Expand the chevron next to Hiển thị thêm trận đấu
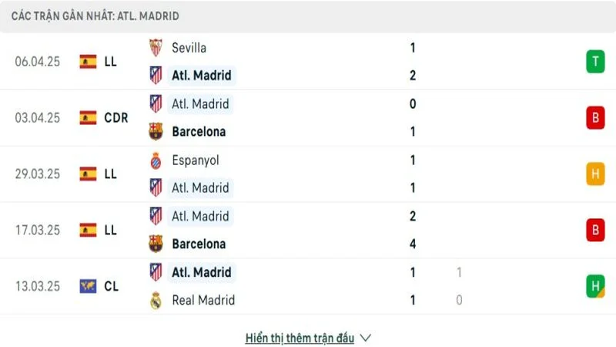The height and width of the screenshot is (347, 616). (x=365, y=338)
